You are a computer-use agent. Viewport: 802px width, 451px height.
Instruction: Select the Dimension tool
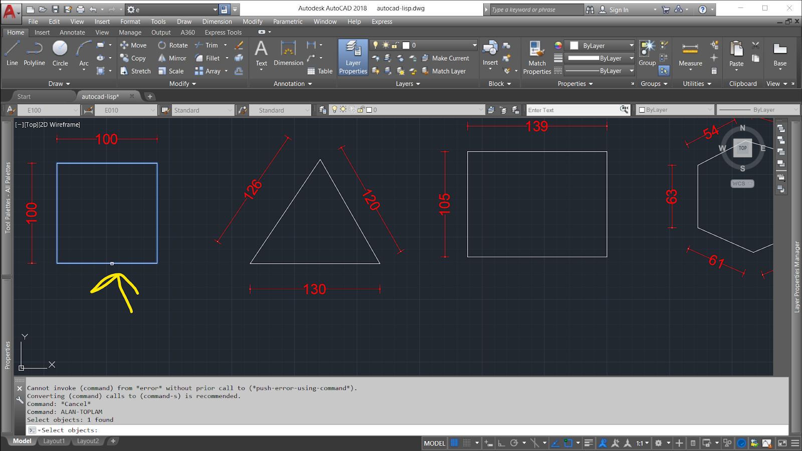click(288, 53)
